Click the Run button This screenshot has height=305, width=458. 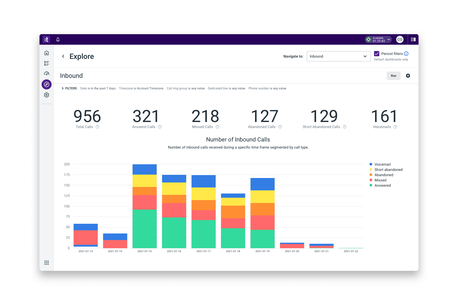coord(394,76)
